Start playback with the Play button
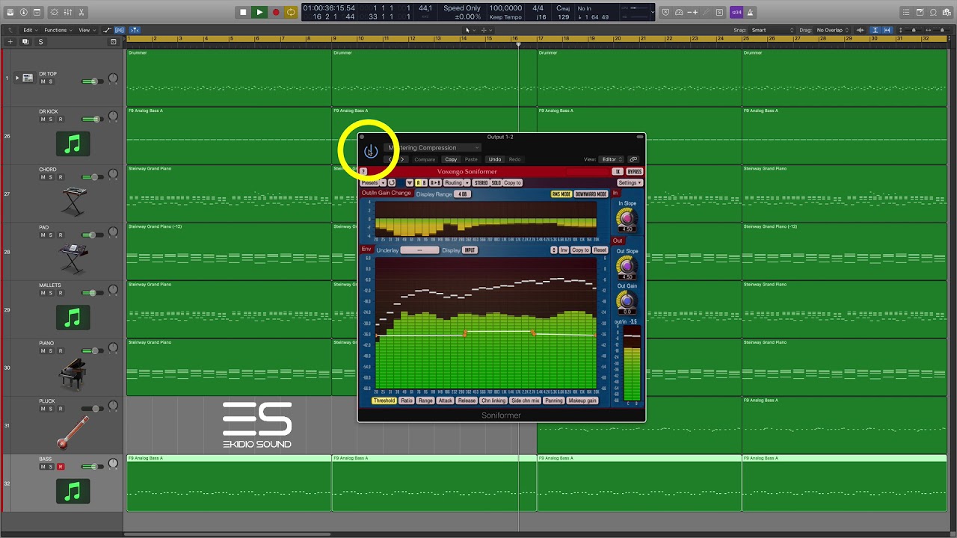This screenshot has height=538, width=957. [x=259, y=12]
